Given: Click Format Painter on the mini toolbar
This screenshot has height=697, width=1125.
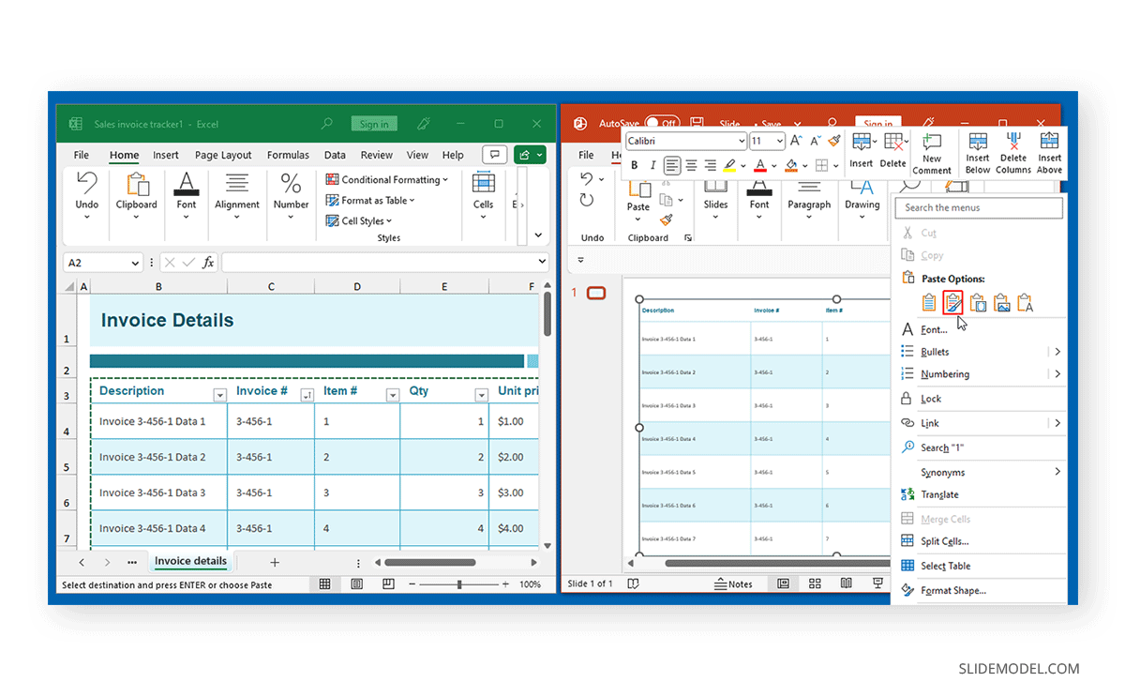Looking at the screenshot, I should point(834,143).
